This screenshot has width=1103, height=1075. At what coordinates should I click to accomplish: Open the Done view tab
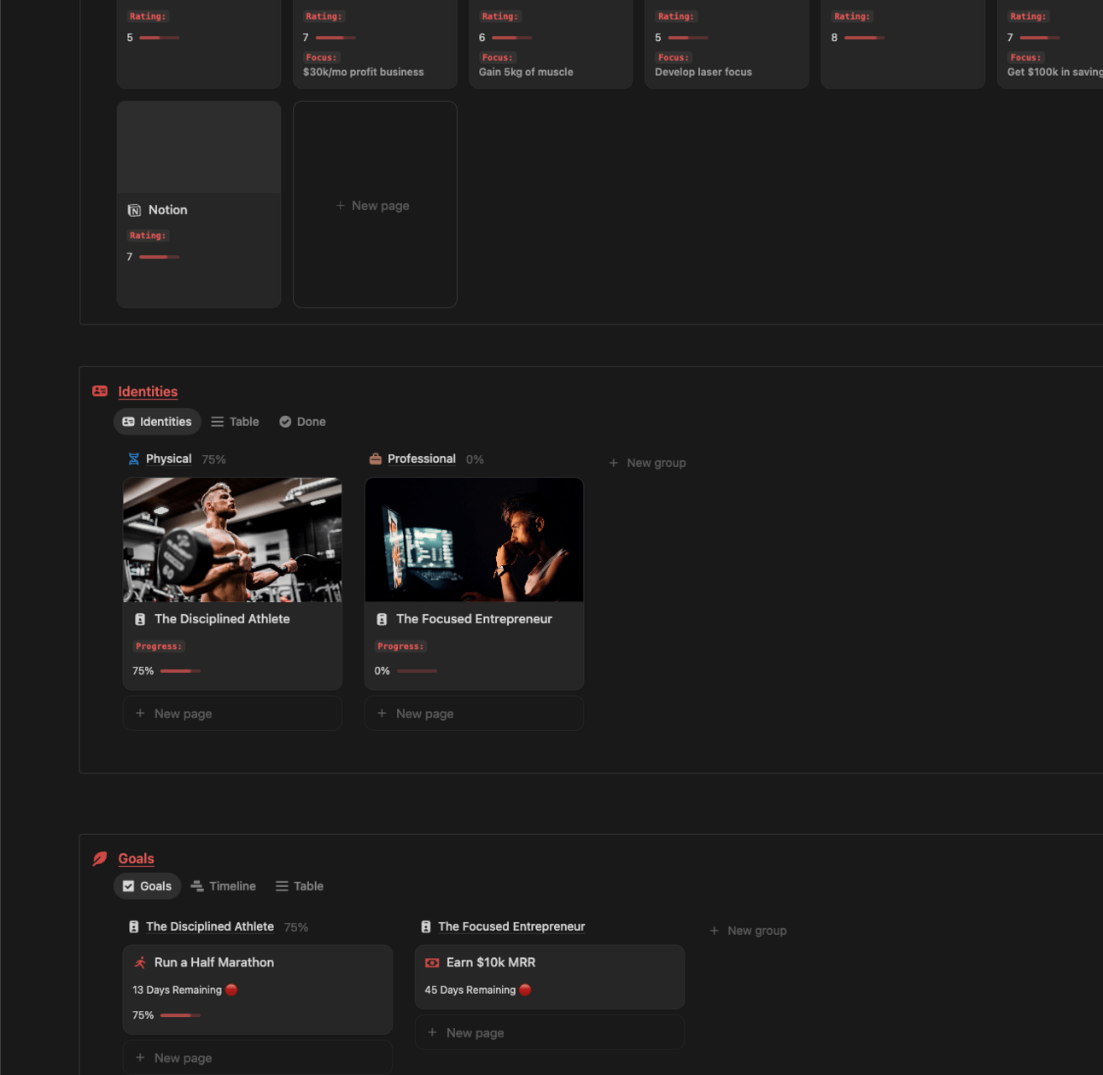point(302,422)
